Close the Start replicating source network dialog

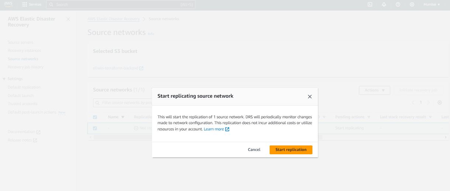coord(310,97)
